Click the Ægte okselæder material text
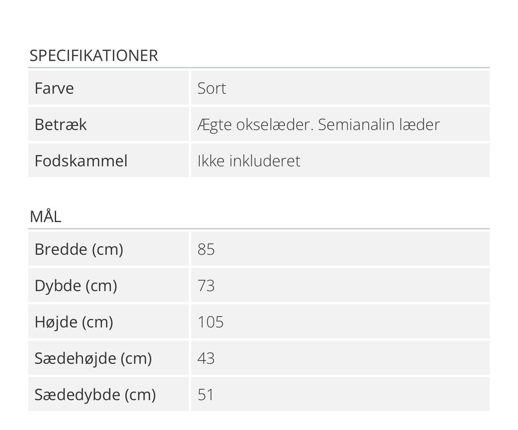 [255, 125]
